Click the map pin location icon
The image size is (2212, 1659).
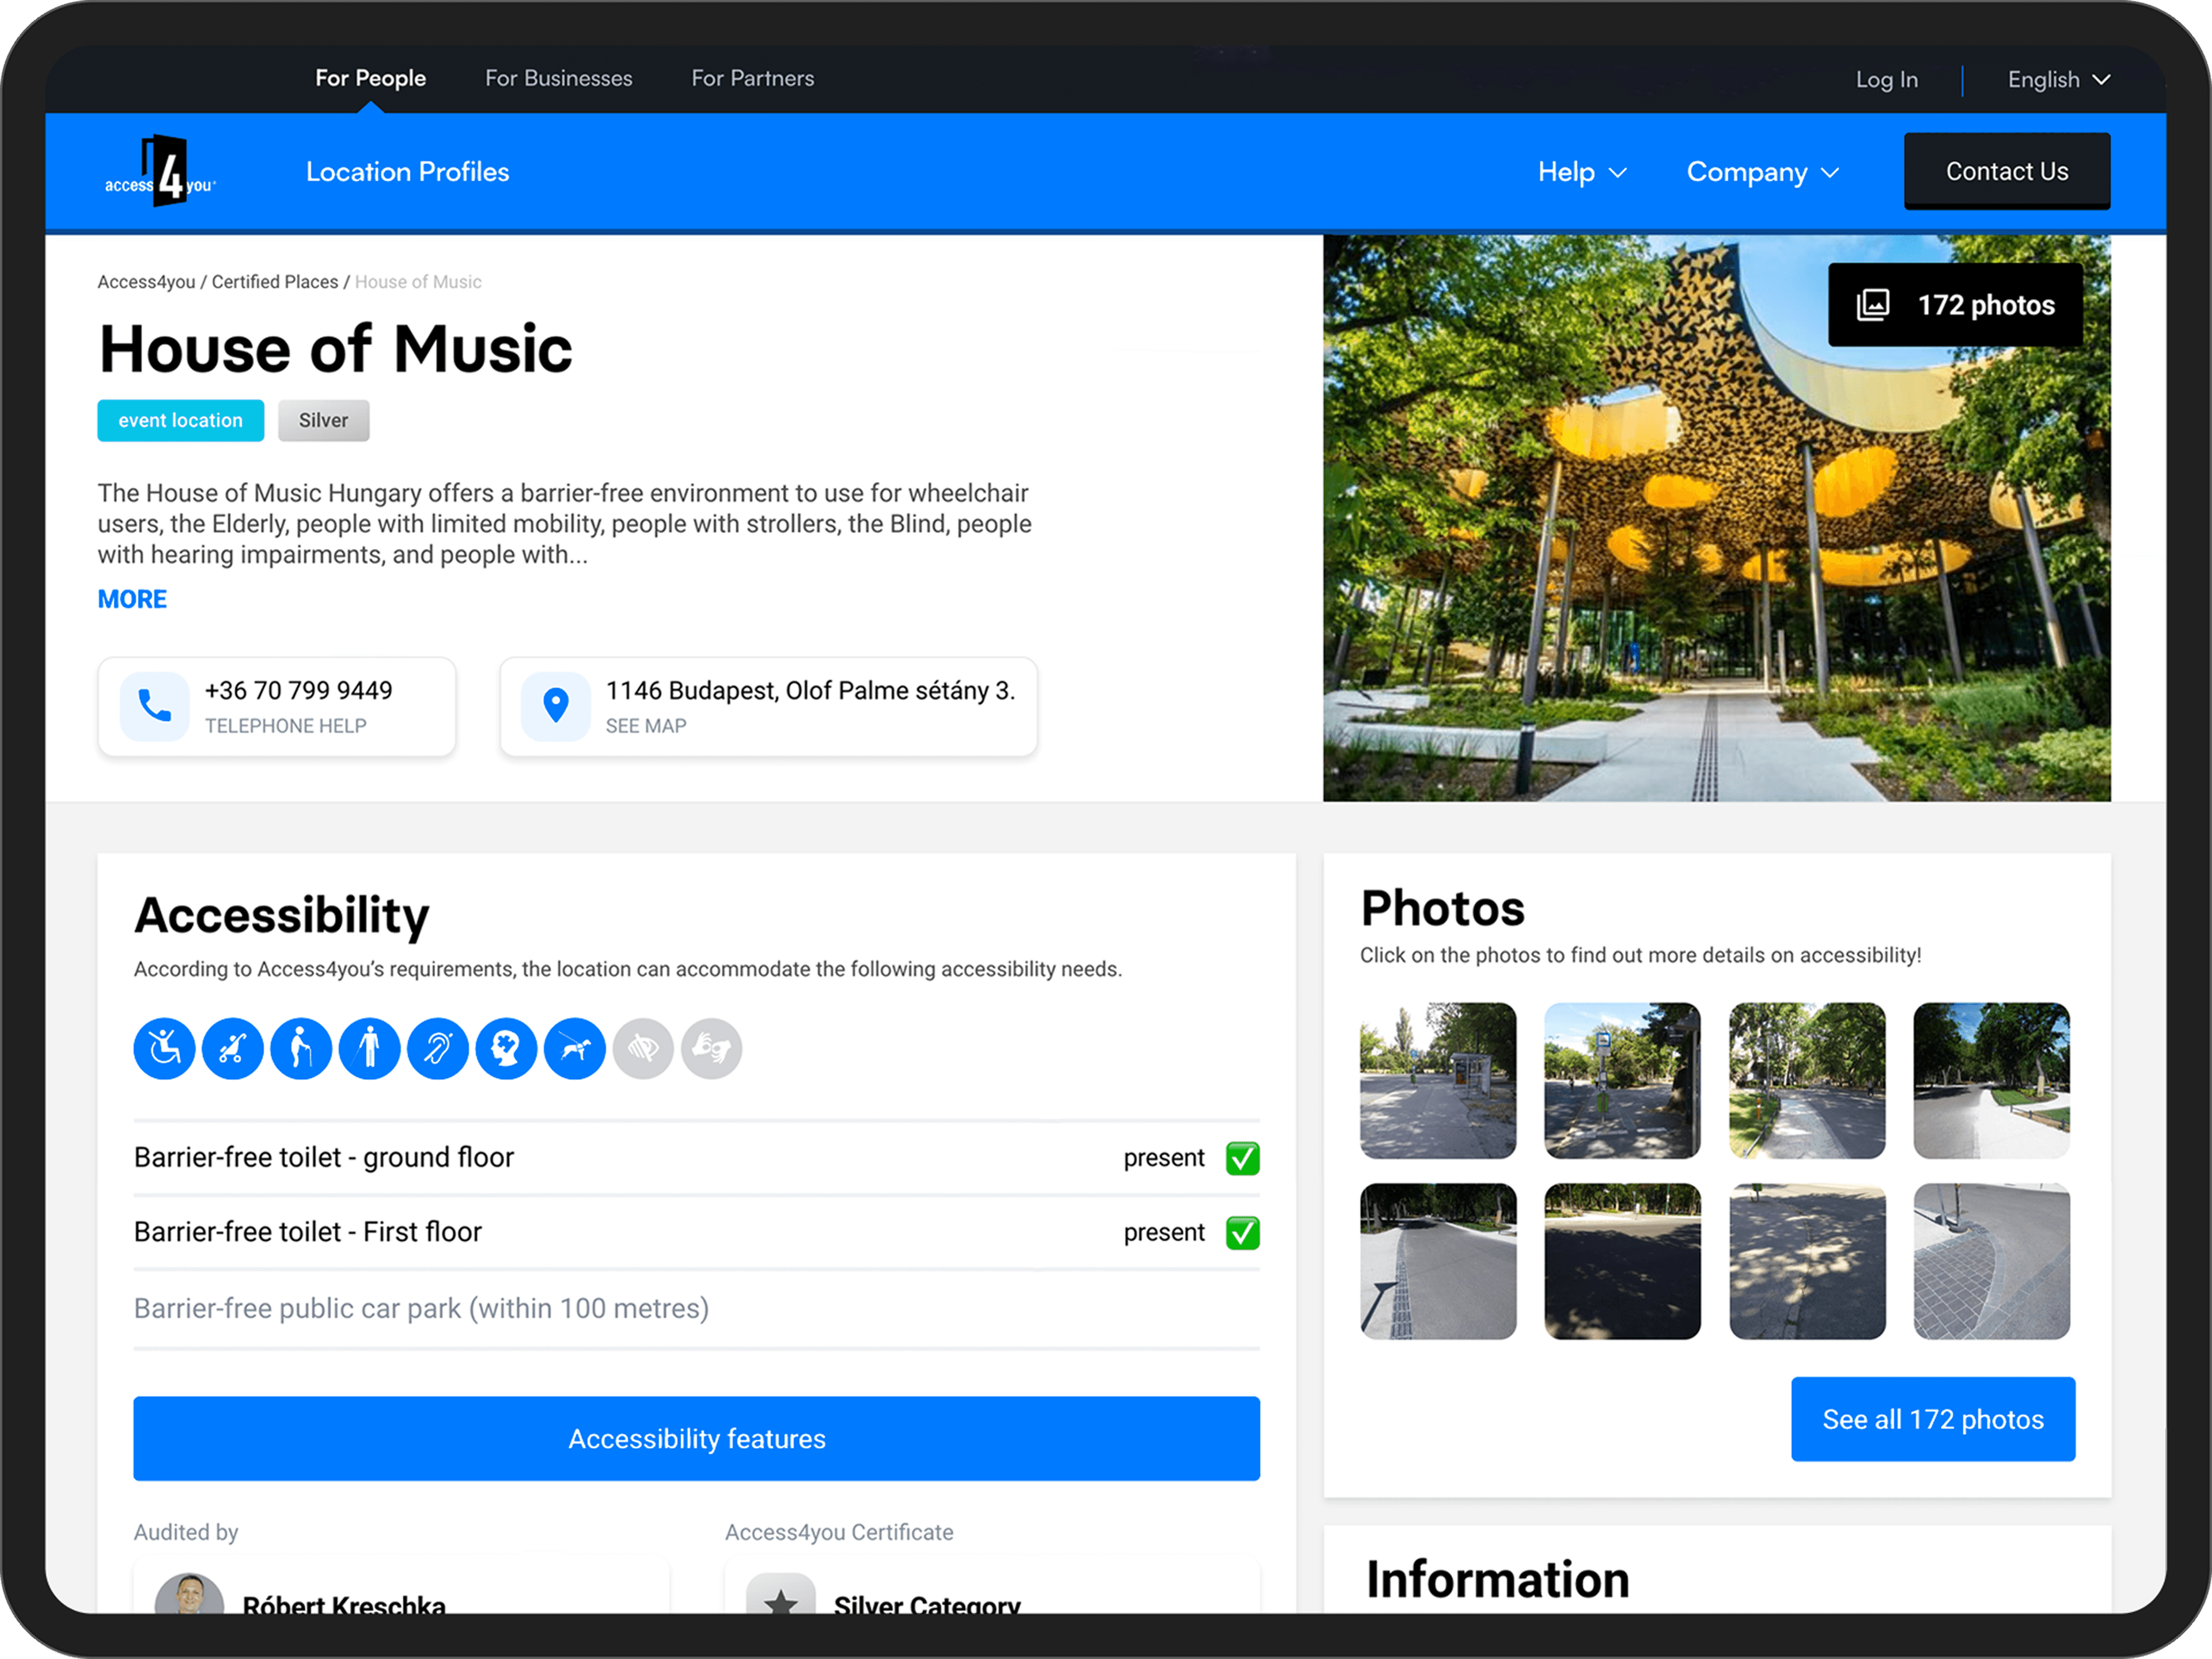click(x=556, y=706)
